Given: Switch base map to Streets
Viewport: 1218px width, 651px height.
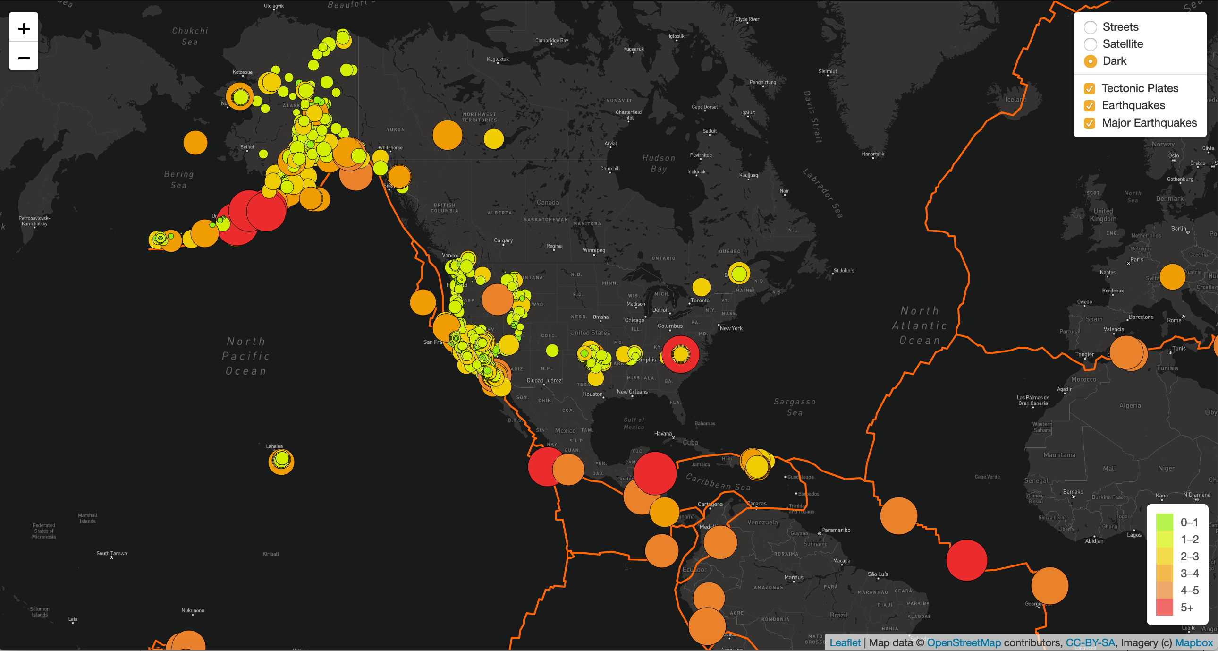Looking at the screenshot, I should coord(1091,26).
